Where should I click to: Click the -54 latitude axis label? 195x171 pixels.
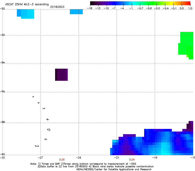tap(2, 62)
